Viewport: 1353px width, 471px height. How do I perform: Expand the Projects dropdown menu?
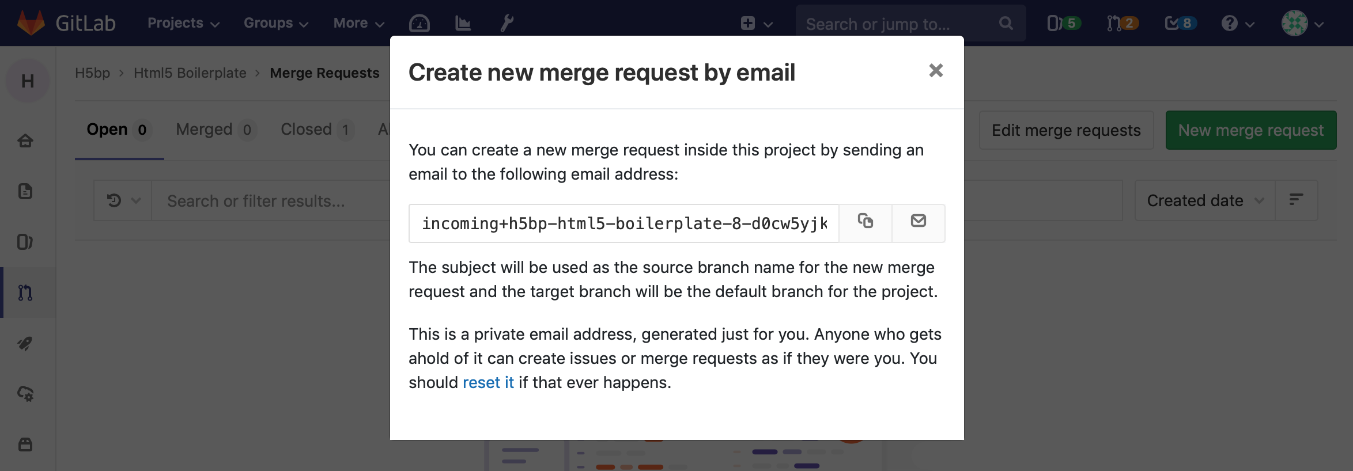183,23
